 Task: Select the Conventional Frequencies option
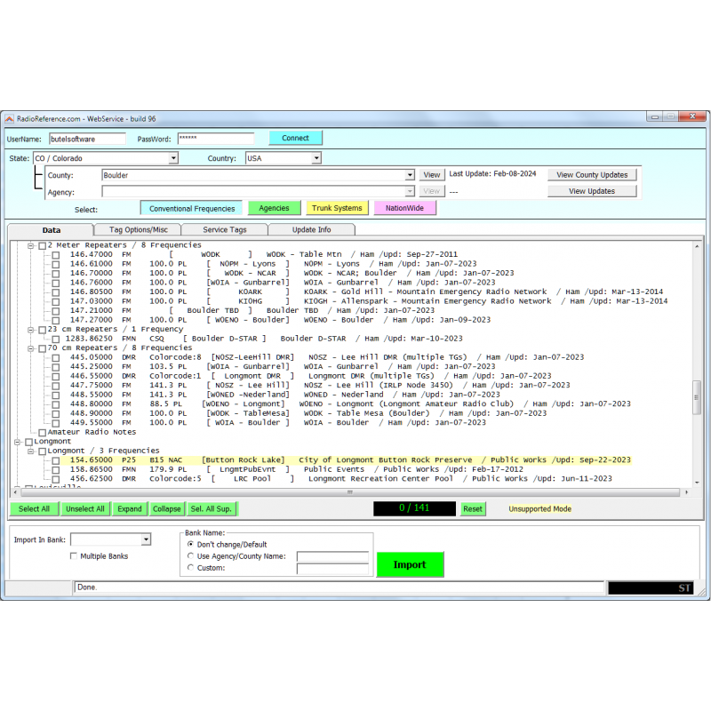[x=191, y=207]
